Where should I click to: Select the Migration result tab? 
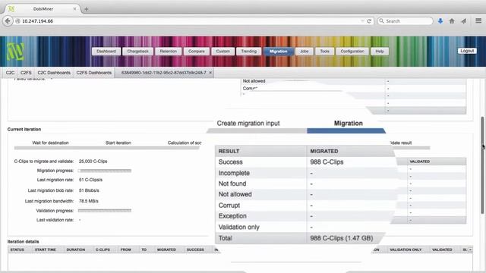click(x=348, y=123)
